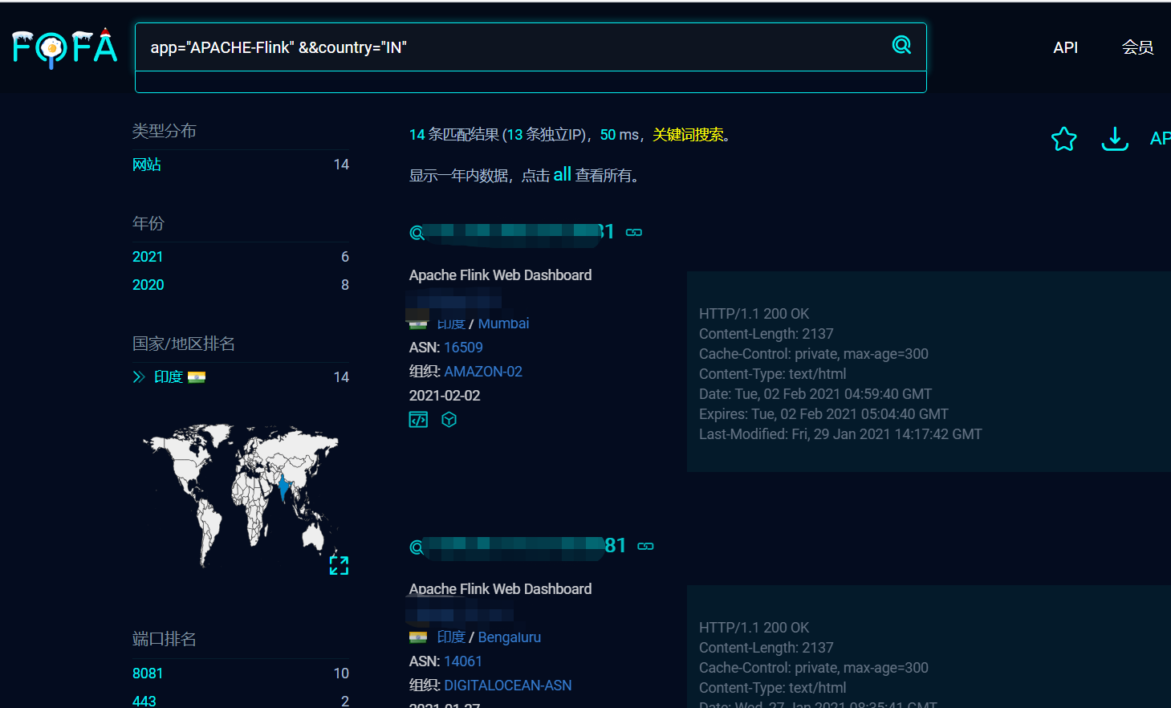Click the 印度 link before Bengaluru
Screen dimensions: 1171x708
tap(451, 637)
